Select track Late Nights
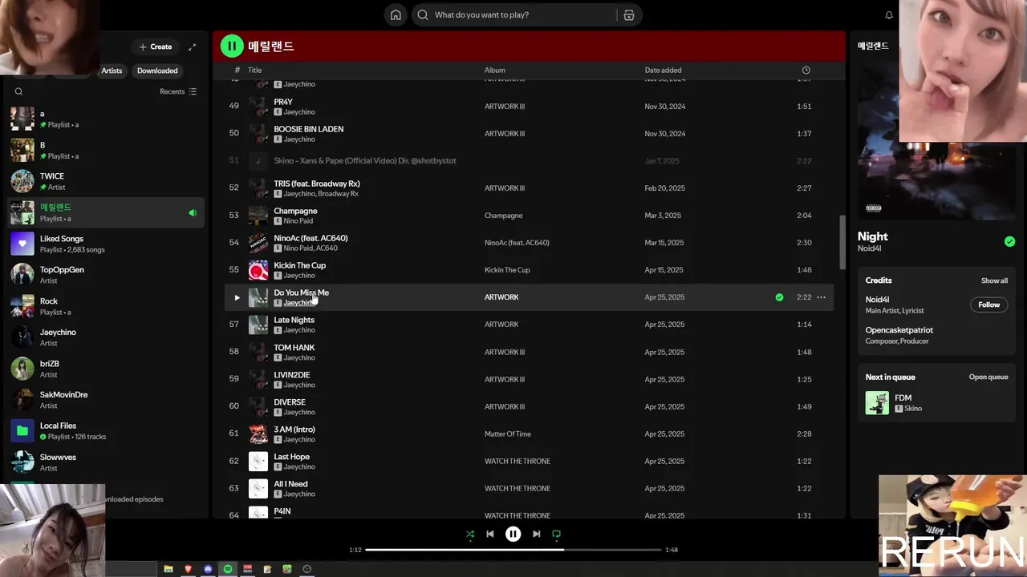 tap(529, 325)
